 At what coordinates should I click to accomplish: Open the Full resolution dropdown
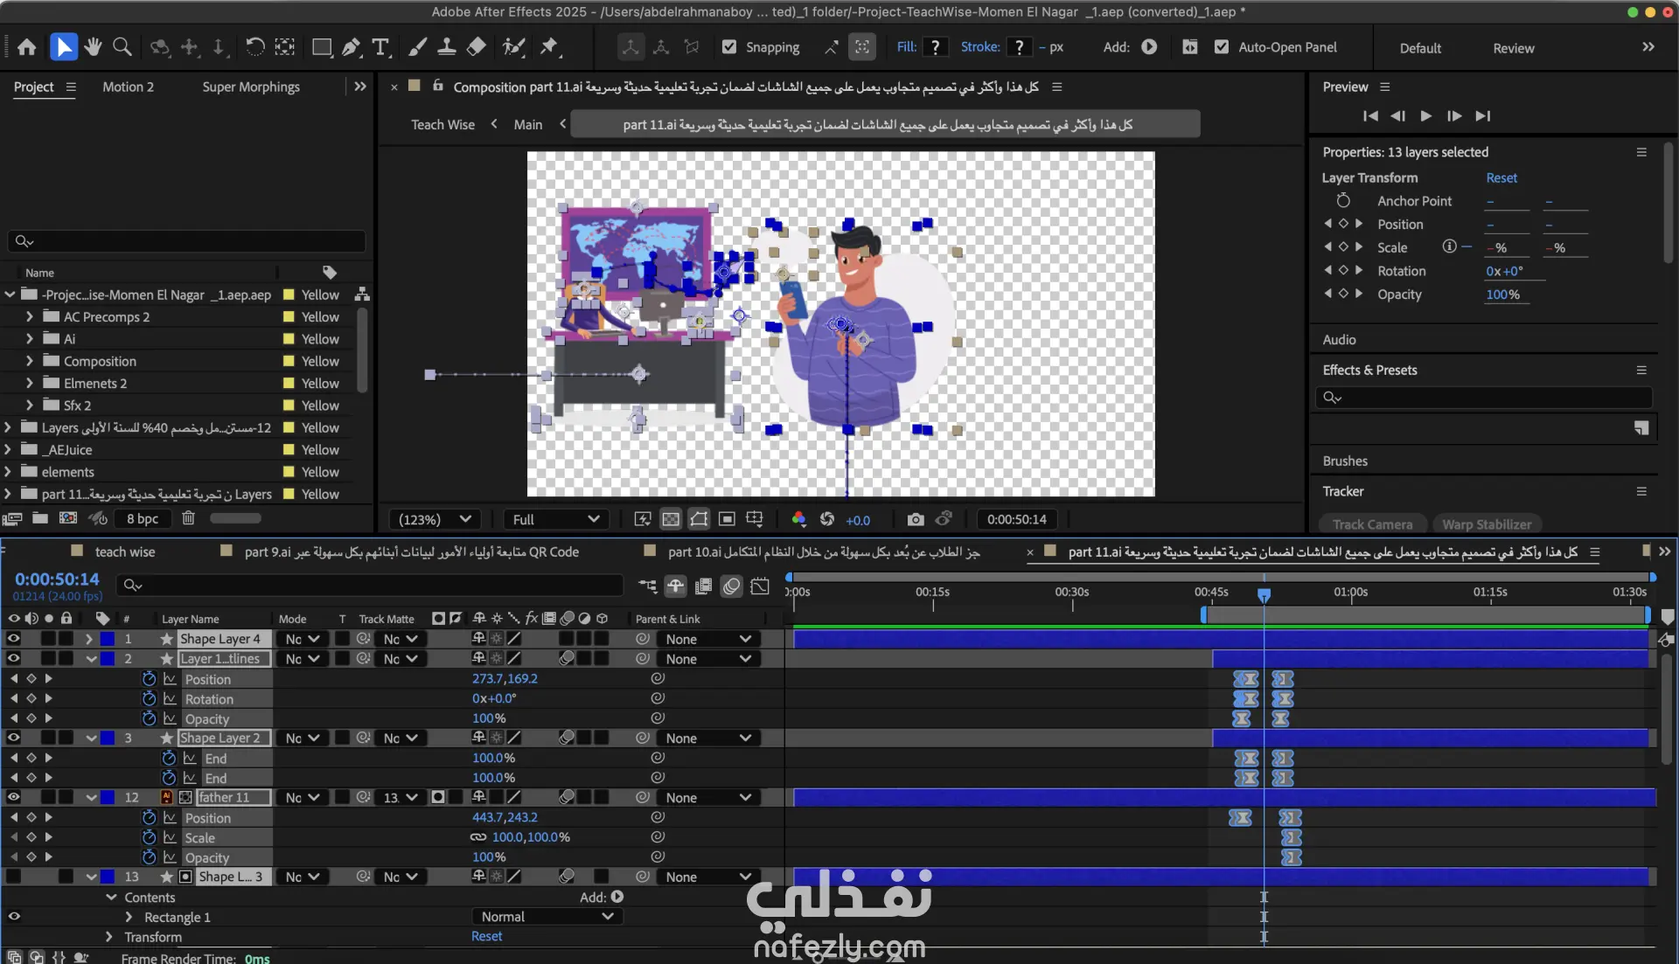[556, 519]
